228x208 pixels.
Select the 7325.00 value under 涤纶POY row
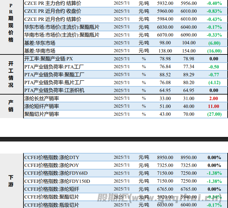click(x=165, y=165)
